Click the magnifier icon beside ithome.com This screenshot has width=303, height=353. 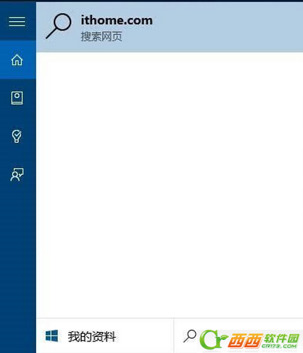coord(59,26)
